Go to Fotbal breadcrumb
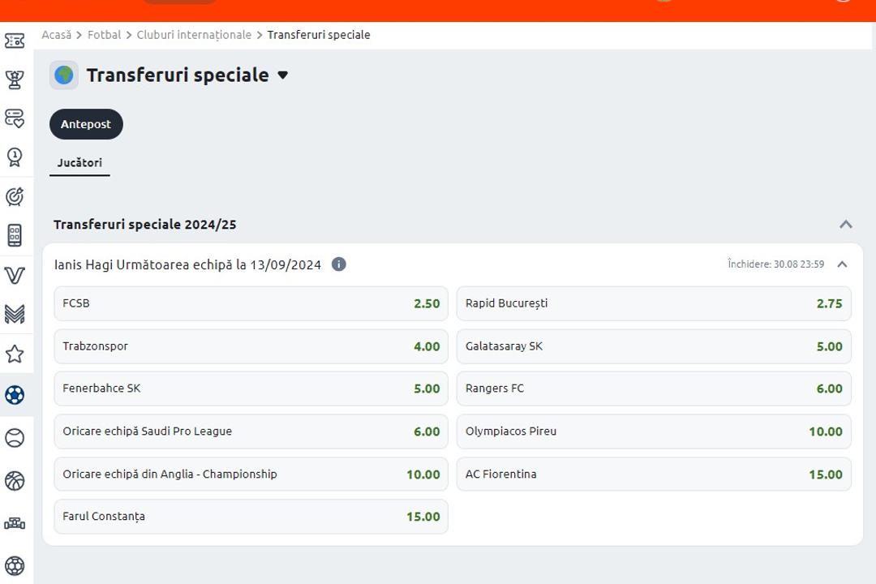 [x=104, y=35]
